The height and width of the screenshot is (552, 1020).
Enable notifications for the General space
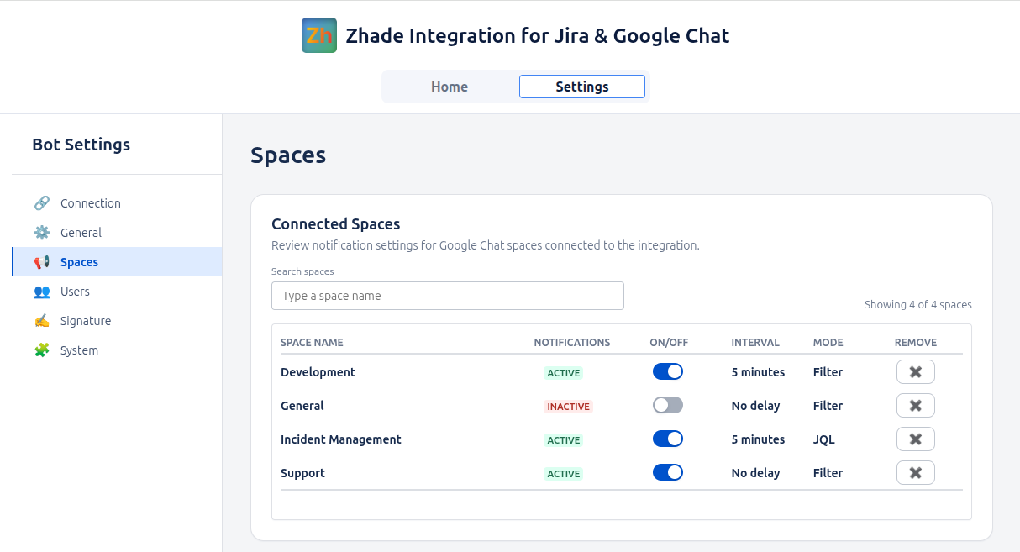point(668,406)
